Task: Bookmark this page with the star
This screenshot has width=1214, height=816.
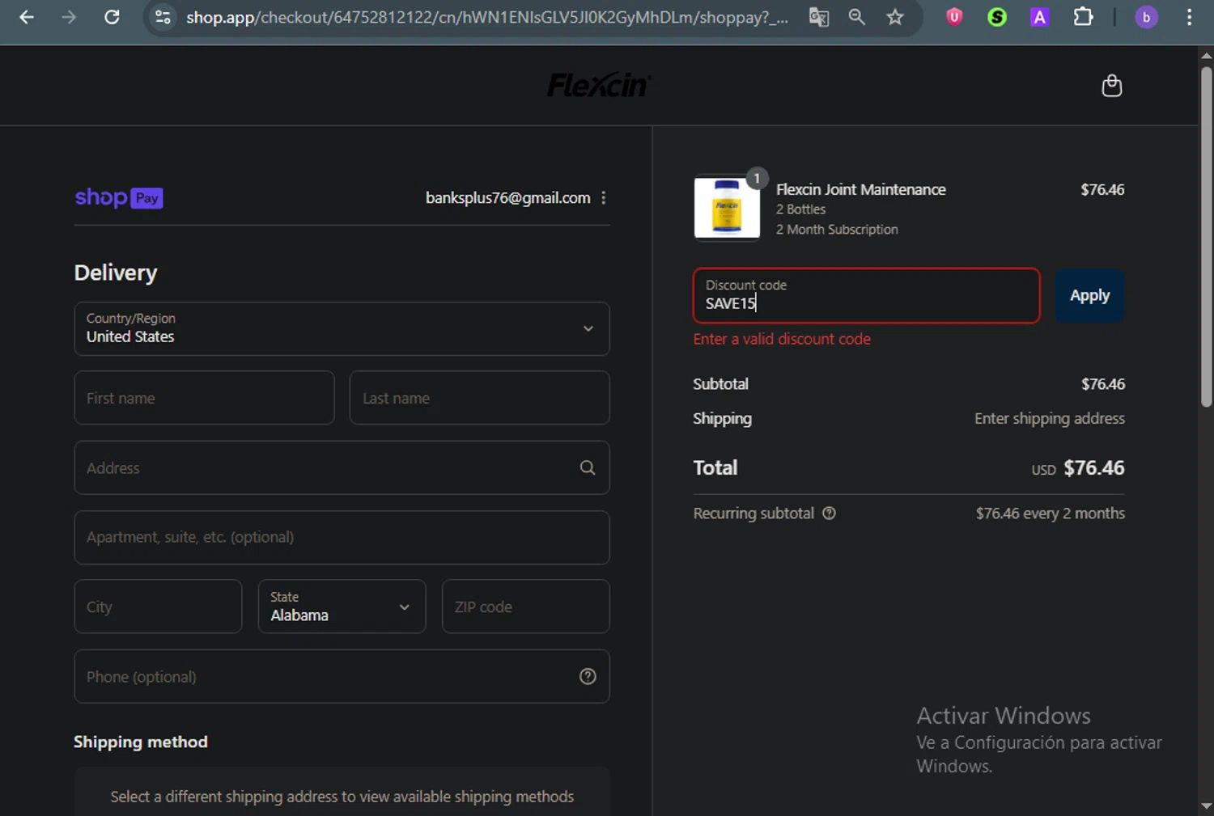Action: tap(895, 17)
